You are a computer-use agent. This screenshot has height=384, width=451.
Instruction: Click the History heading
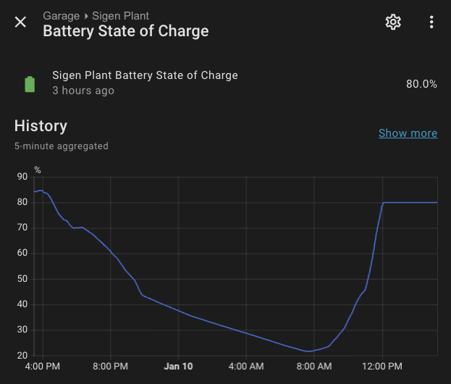[41, 126]
